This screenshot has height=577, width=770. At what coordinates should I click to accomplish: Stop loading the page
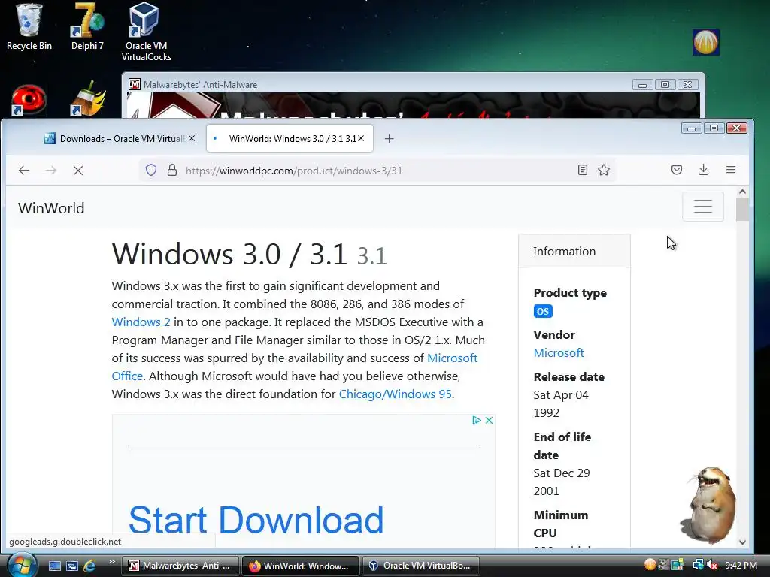click(78, 171)
